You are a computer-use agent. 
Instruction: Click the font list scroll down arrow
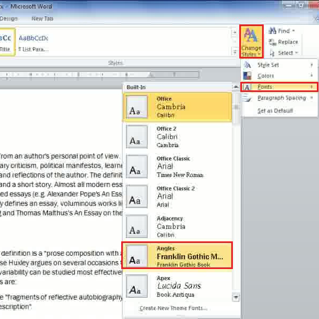(236, 297)
